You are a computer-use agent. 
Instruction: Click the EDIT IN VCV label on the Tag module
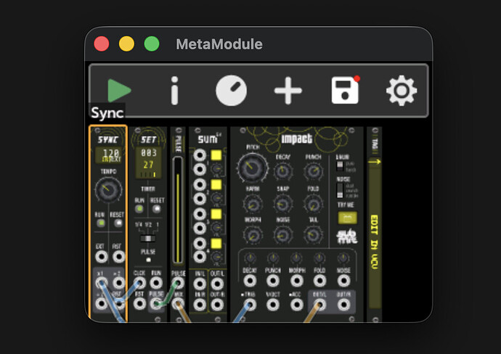point(375,242)
